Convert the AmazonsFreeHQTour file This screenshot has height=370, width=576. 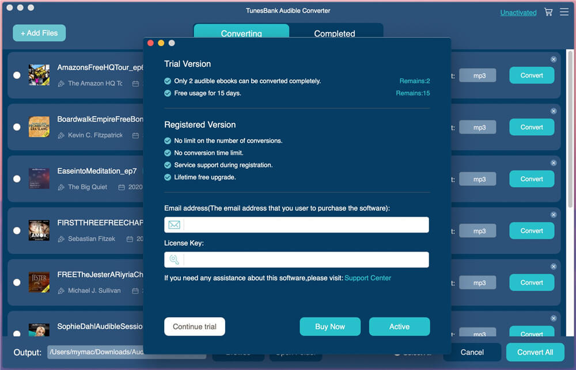(532, 75)
